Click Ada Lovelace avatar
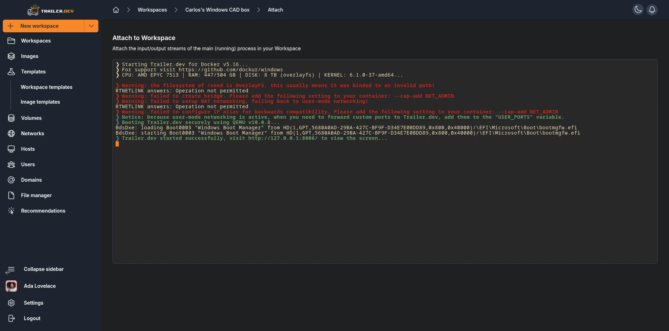669x331 pixels. pyautogui.click(x=11, y=286)
